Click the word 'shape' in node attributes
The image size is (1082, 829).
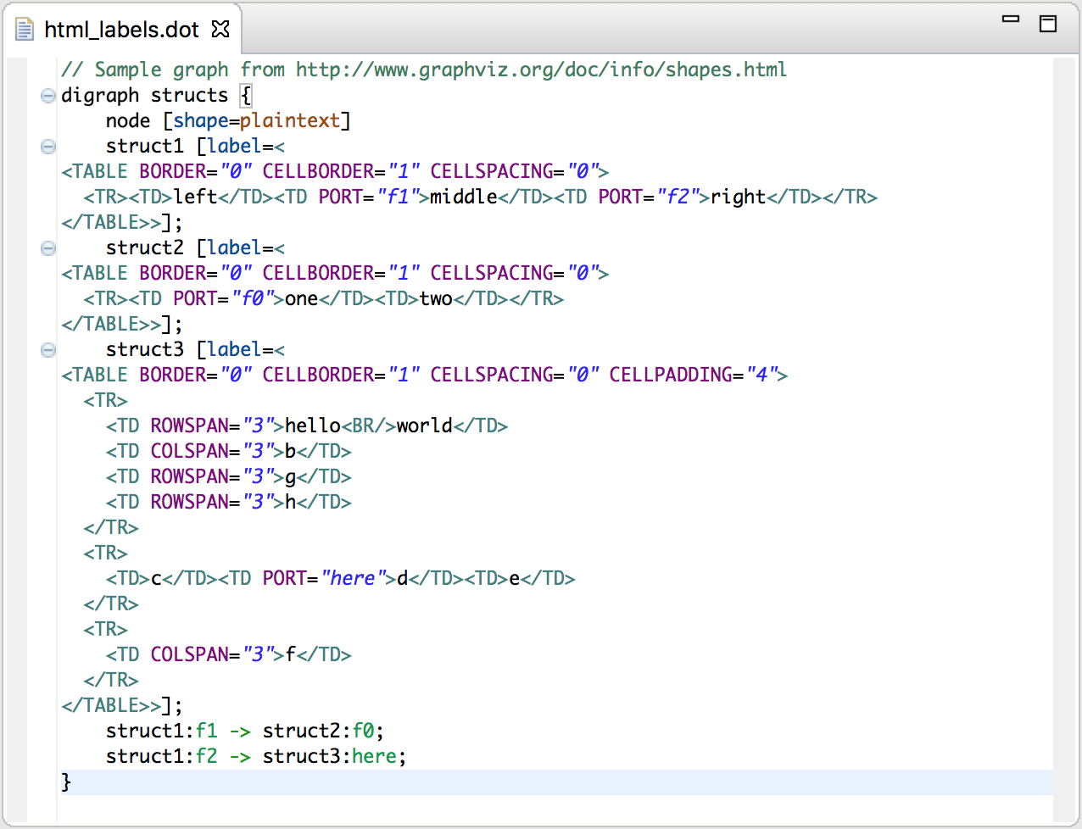(201, 120)
